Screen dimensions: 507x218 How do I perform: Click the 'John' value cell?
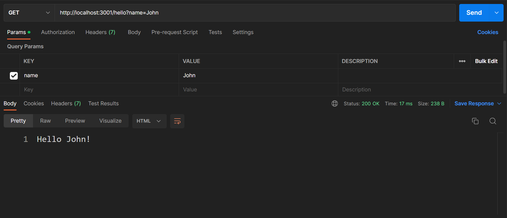pos(258,76)
